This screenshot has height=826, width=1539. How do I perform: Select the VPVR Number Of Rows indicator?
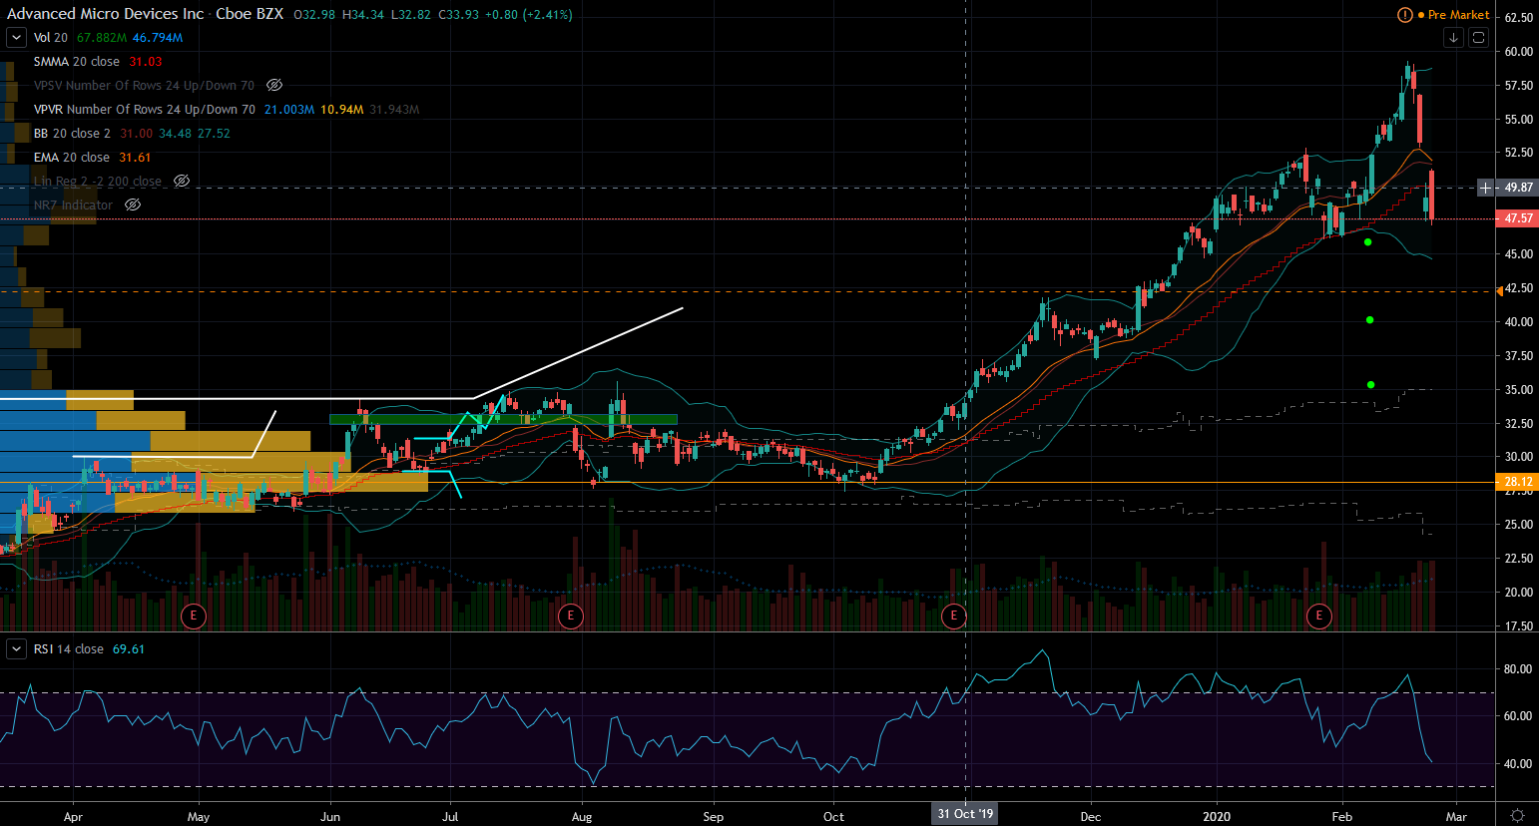pos(145,110)
